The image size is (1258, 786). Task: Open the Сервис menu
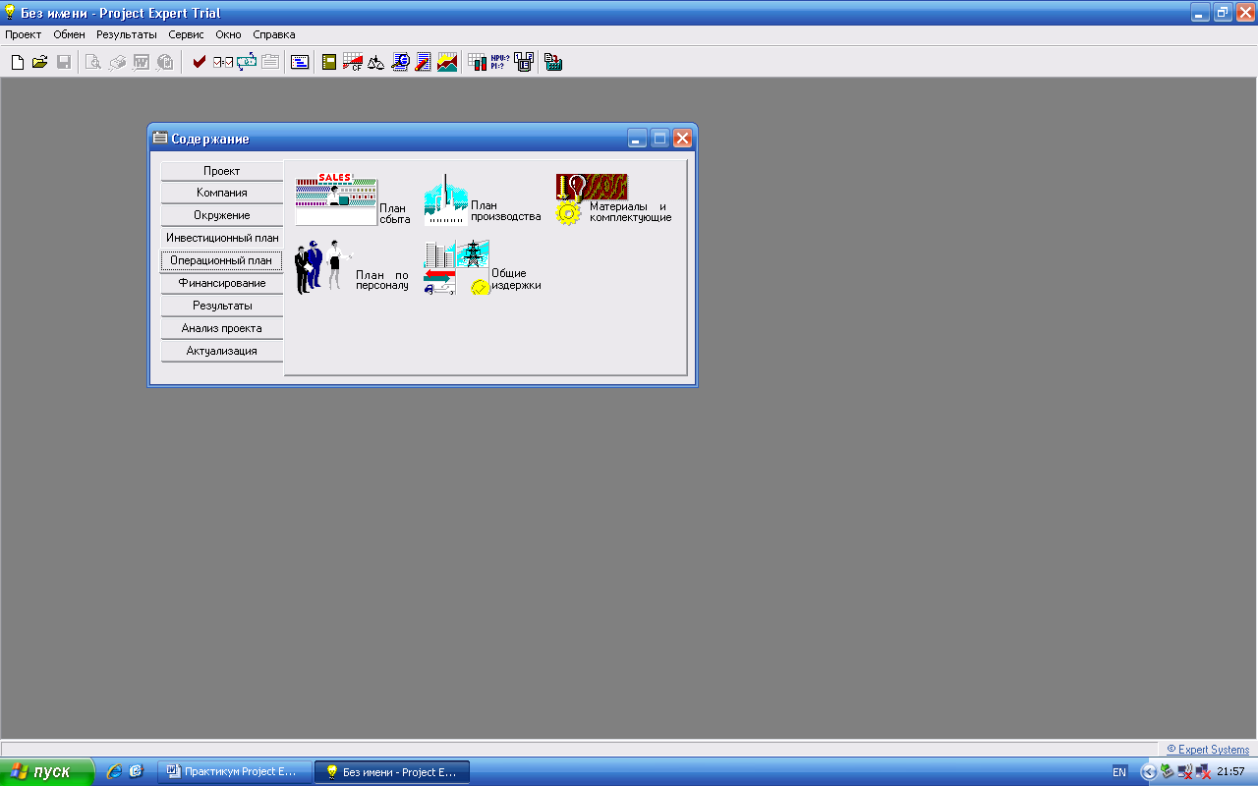coord(187,34)
